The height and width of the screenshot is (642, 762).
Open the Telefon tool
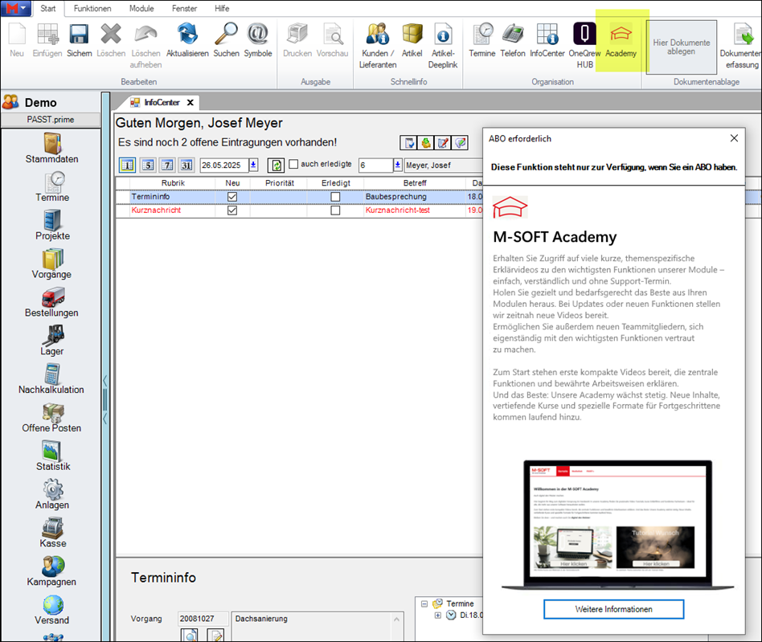(x=513, y=40)
